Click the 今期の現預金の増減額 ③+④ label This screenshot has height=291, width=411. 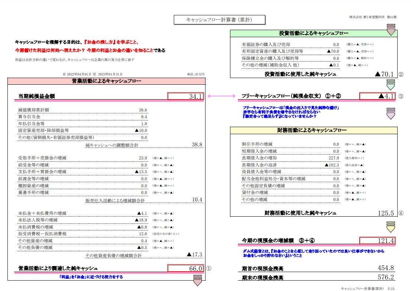pyautogui.click(x=278, y=241)
